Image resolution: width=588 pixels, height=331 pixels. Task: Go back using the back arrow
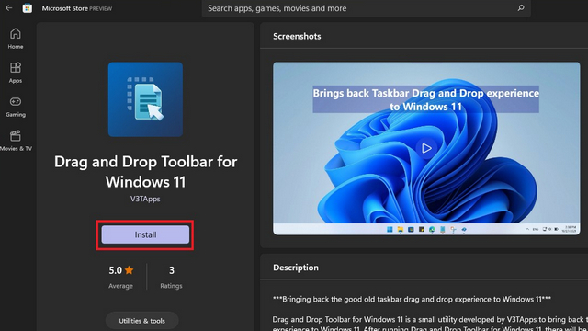tap(8, 8)
